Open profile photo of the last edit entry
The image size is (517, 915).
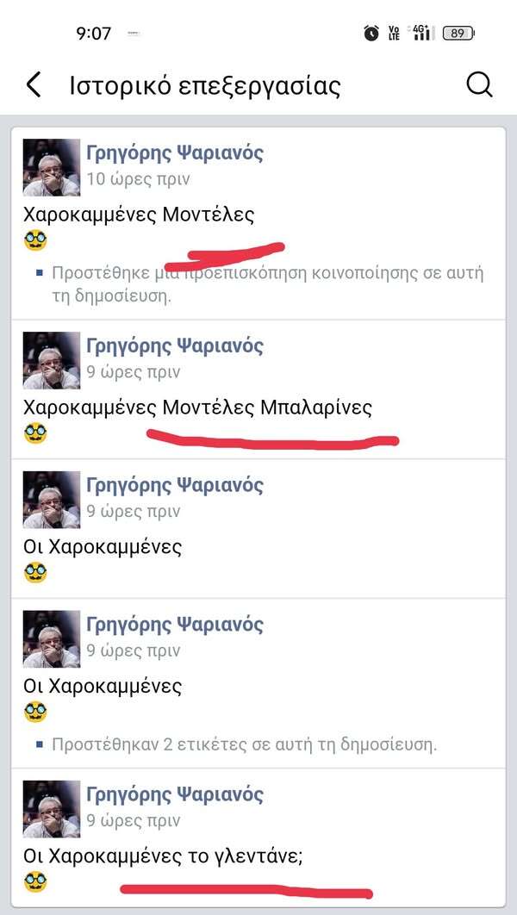tap(52, 809)
